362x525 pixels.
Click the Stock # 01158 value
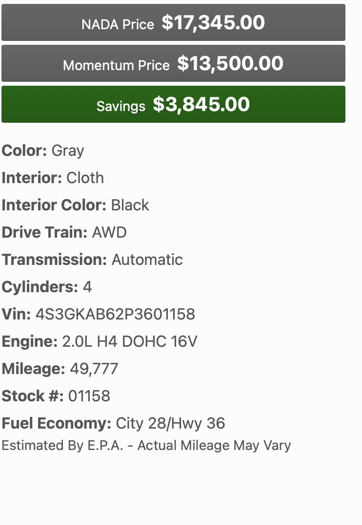pos(89,396)
